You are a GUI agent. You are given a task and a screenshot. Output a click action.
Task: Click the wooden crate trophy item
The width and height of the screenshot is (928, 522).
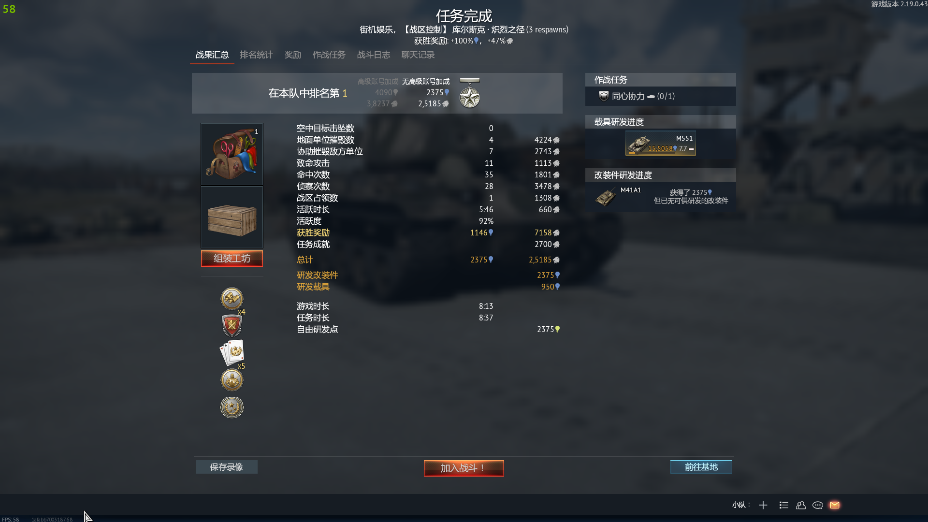click(x=232, y=217)
